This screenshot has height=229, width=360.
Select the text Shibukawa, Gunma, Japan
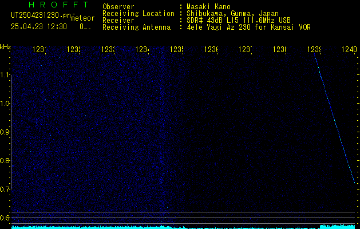(x=232, y=14)
